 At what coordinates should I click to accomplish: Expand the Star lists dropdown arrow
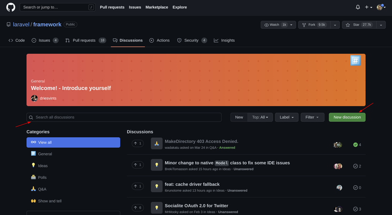(x=381, y=25)
